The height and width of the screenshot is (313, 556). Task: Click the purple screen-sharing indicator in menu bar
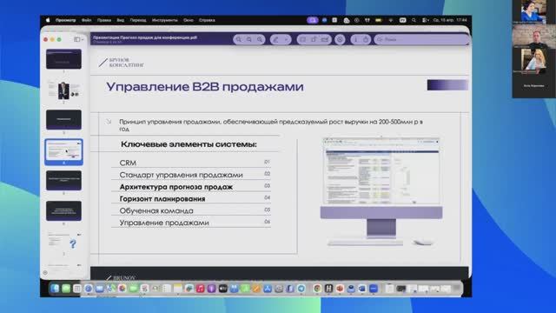(x=312, y=20)
